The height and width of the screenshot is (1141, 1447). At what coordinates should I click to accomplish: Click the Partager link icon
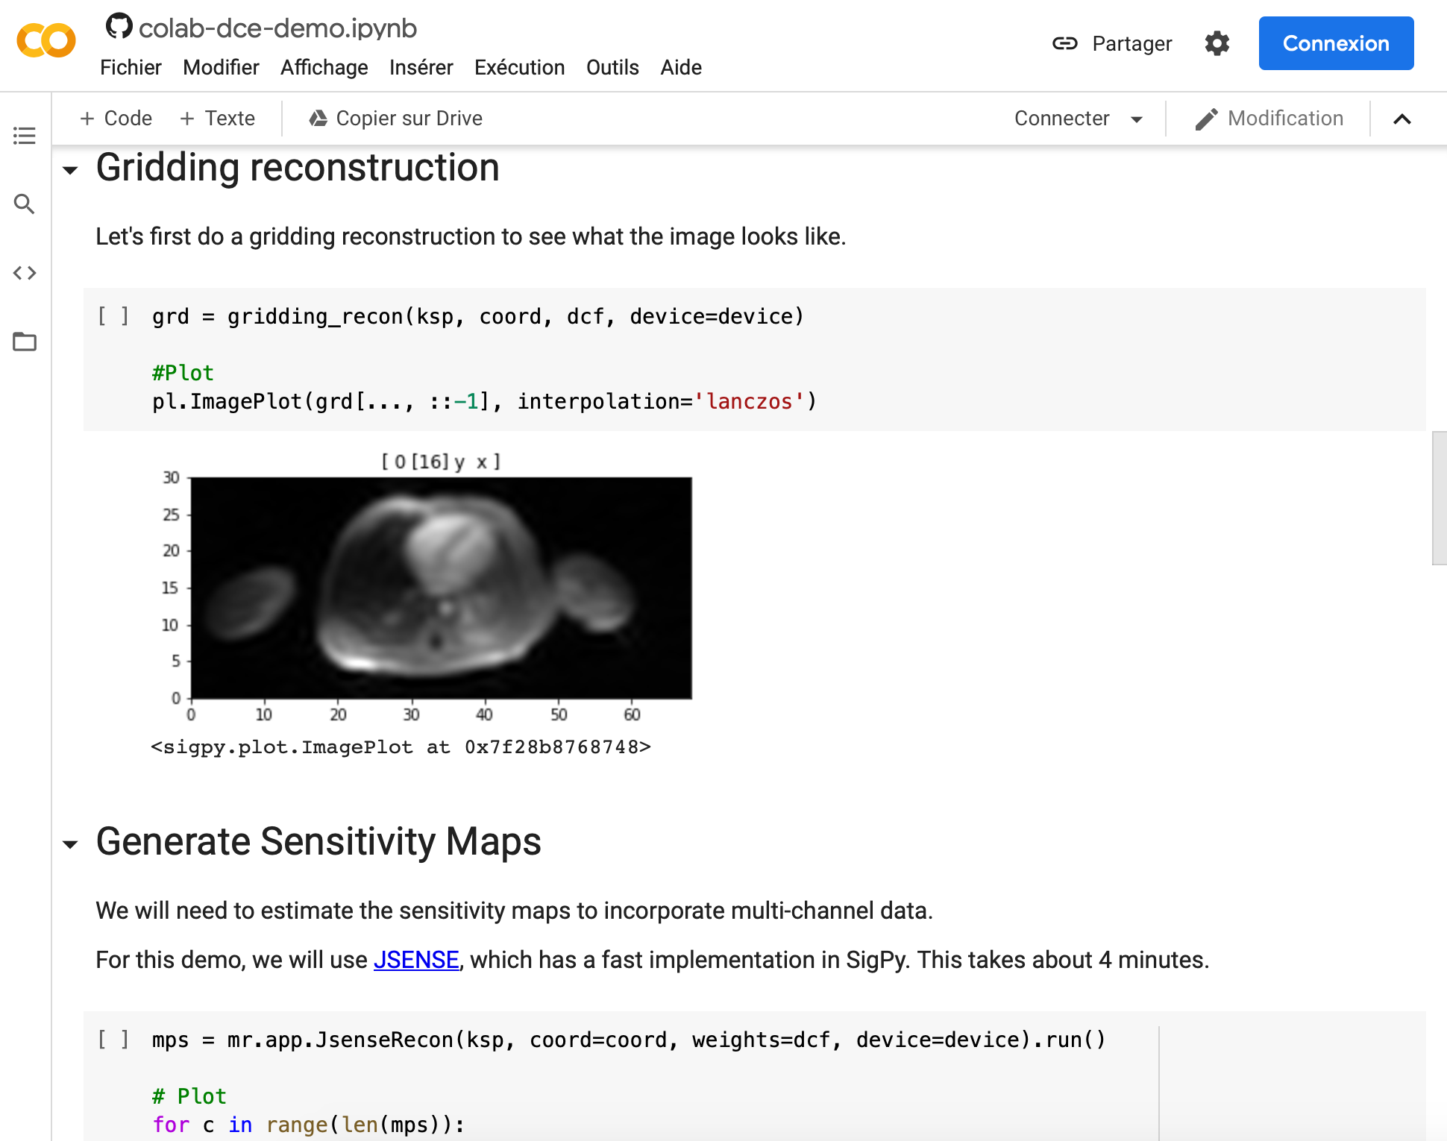[x=1064, y=43]
